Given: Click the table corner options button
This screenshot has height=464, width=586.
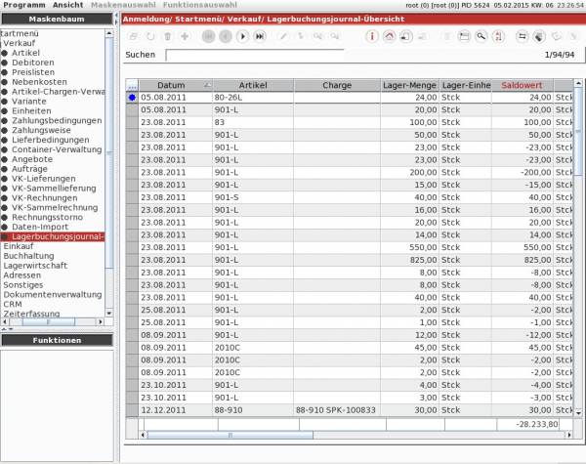Looking at the screenshot, I should [x=132, y=85].
